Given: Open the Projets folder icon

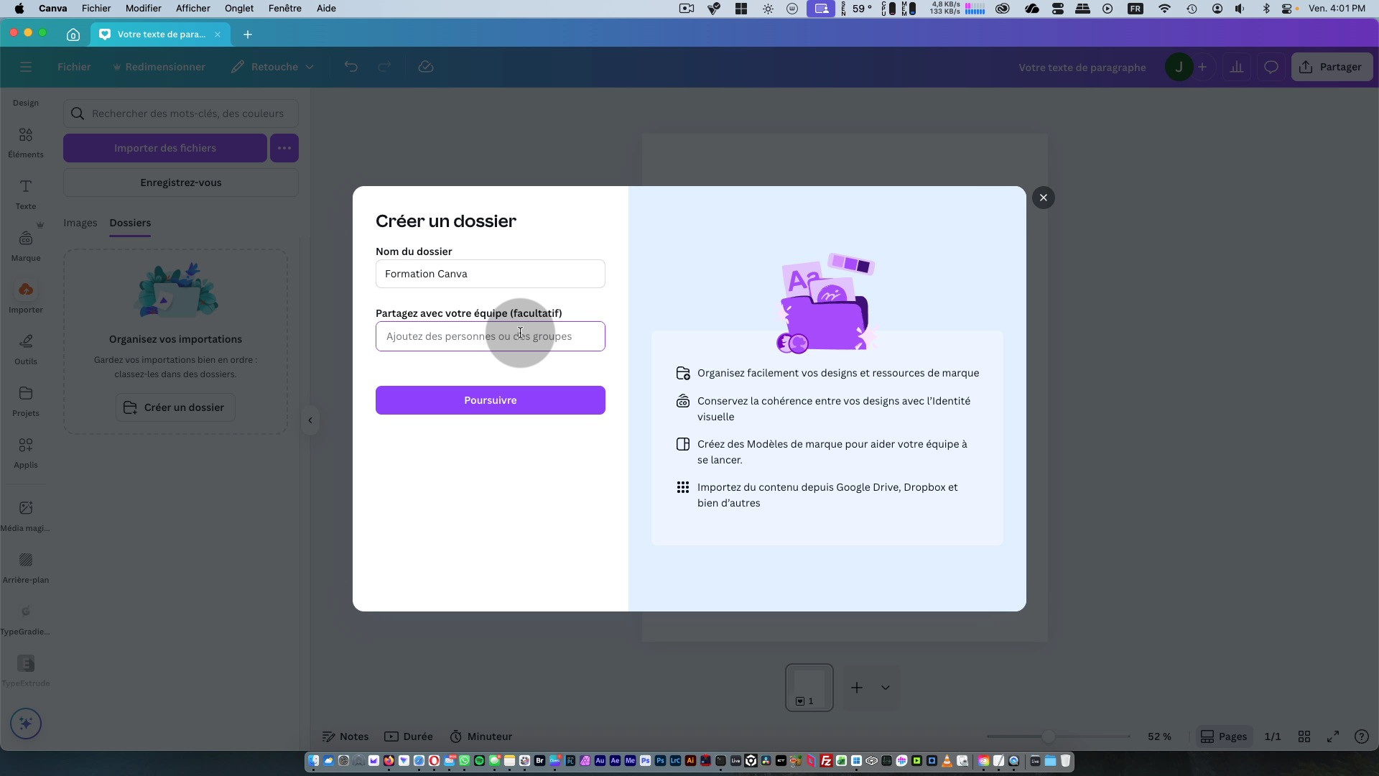Looking at the screenshot, I should click(x=26, y=394).
